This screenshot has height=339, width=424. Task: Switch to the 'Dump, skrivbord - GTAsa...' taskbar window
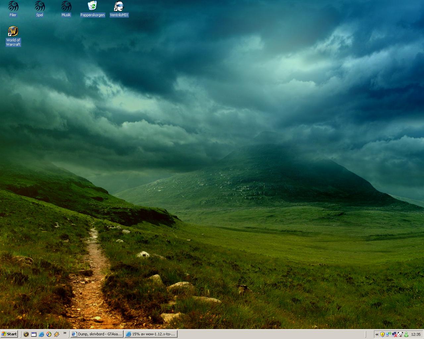pyautogui.click(x=97, y=334)
